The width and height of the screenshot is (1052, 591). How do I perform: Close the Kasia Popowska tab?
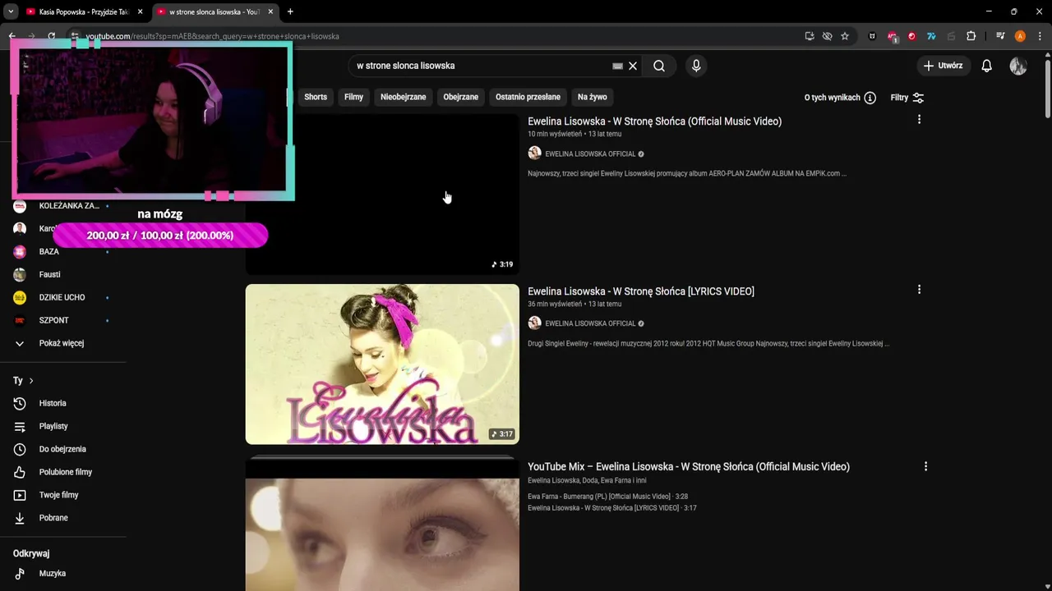point(141,11)
